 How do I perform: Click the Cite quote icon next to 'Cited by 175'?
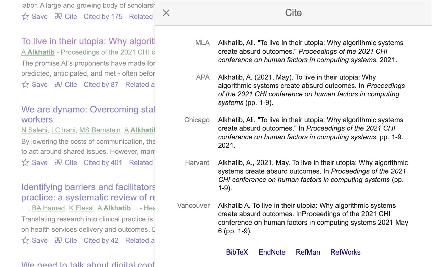(x=58, y=17)
